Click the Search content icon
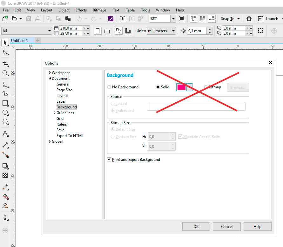This screenshot has width=283, height=247. 111,19
